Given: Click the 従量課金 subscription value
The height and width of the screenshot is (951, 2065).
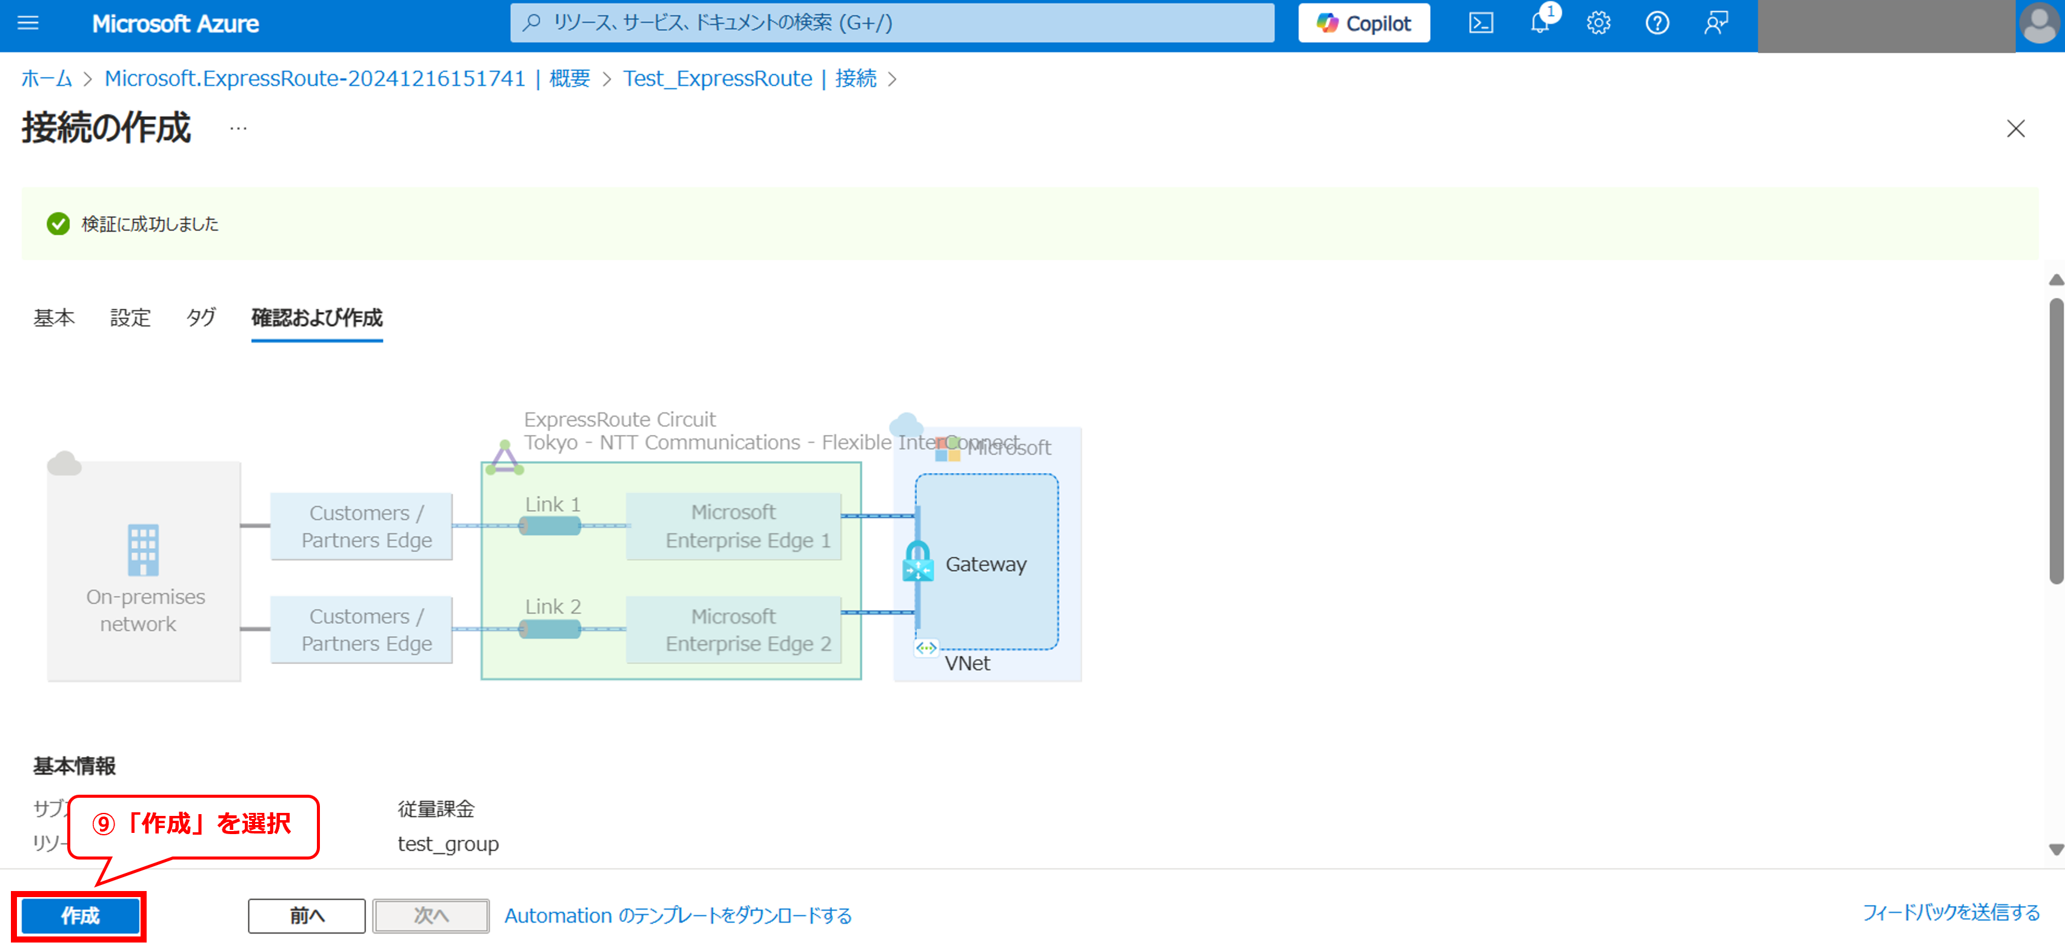Looking at the screenshot, I should pos(436,809).
